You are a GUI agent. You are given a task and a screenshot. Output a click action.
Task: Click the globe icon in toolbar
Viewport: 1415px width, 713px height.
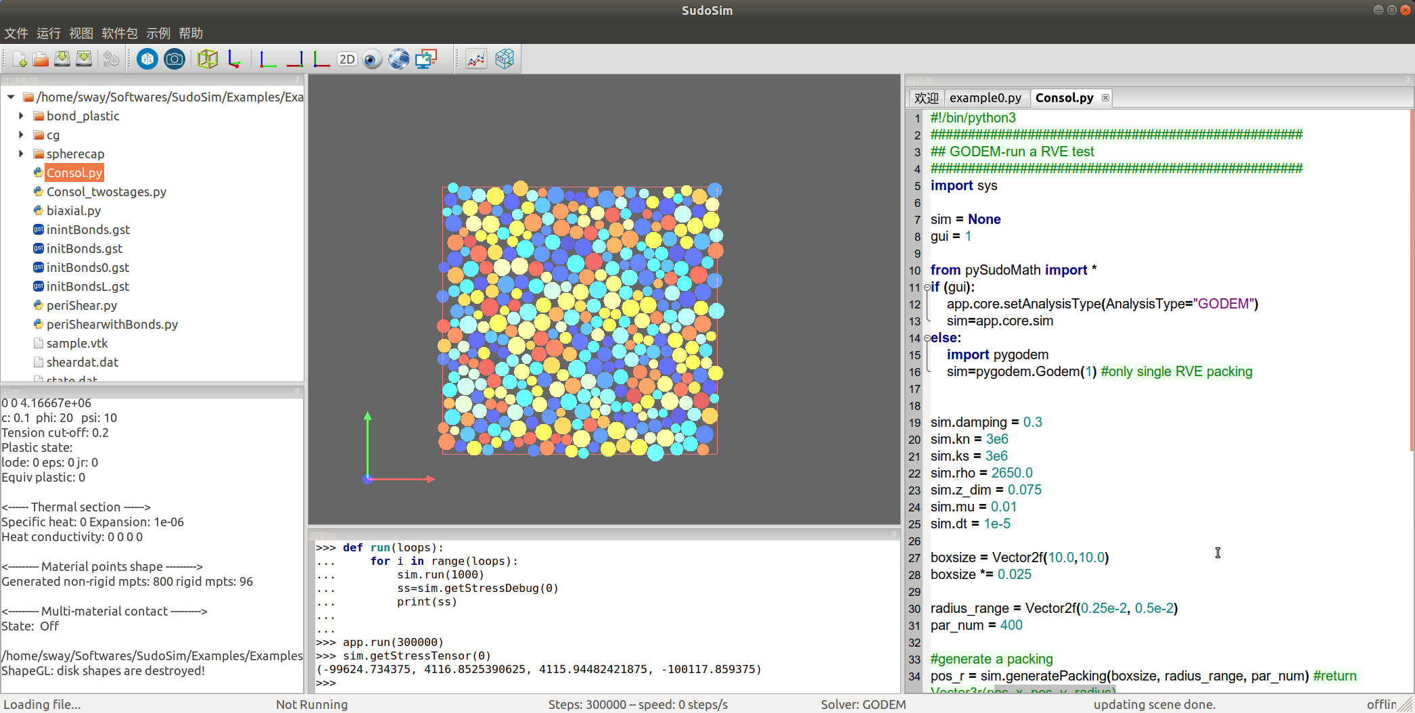point(398,60)
